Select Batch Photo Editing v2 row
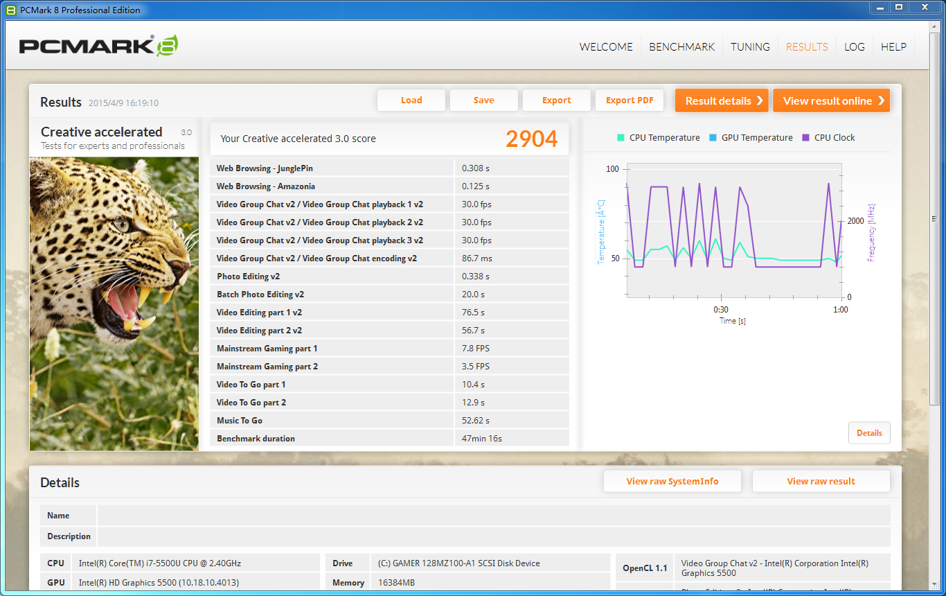Viewport: 946px width, 596px height. (389, 295)
